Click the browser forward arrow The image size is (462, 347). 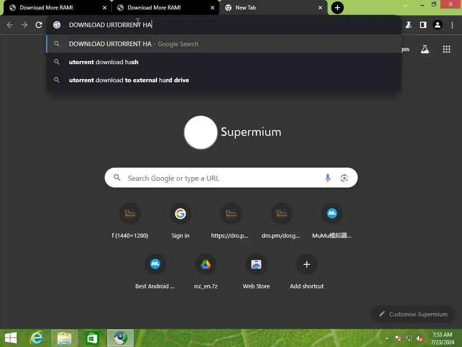(x=24, y=25)
